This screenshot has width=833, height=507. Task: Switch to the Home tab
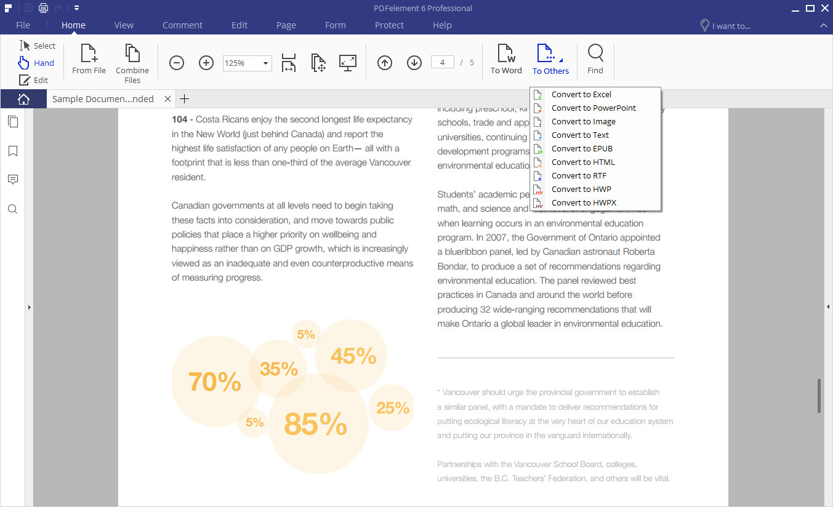[73, 25]
